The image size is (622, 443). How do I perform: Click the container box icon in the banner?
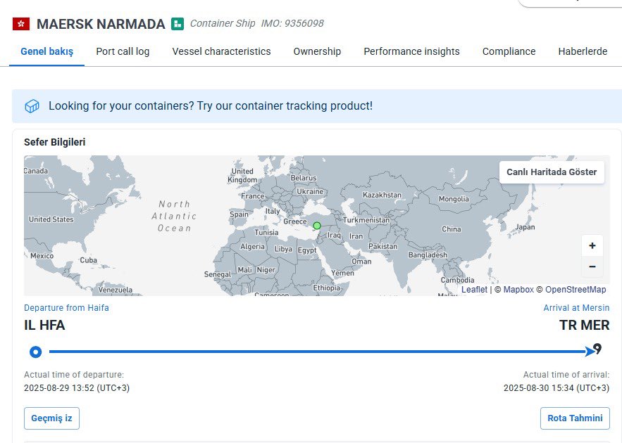click(32, 106)
